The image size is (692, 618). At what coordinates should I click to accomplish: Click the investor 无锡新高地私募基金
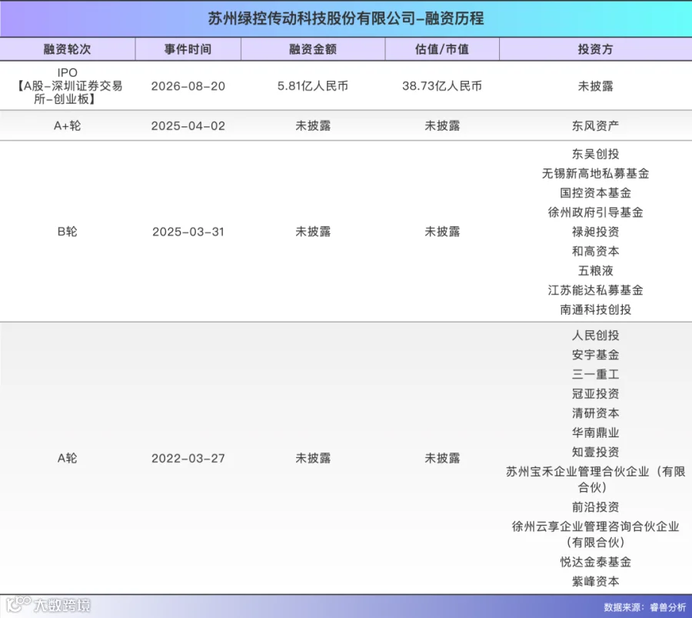[x=595, y=173]
